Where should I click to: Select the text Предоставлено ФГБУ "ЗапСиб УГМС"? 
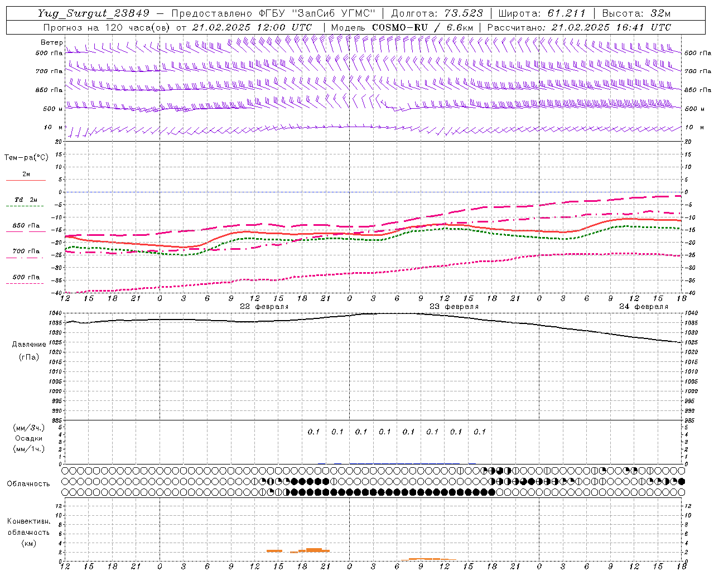pyautogui.click(x=273, y=13)
